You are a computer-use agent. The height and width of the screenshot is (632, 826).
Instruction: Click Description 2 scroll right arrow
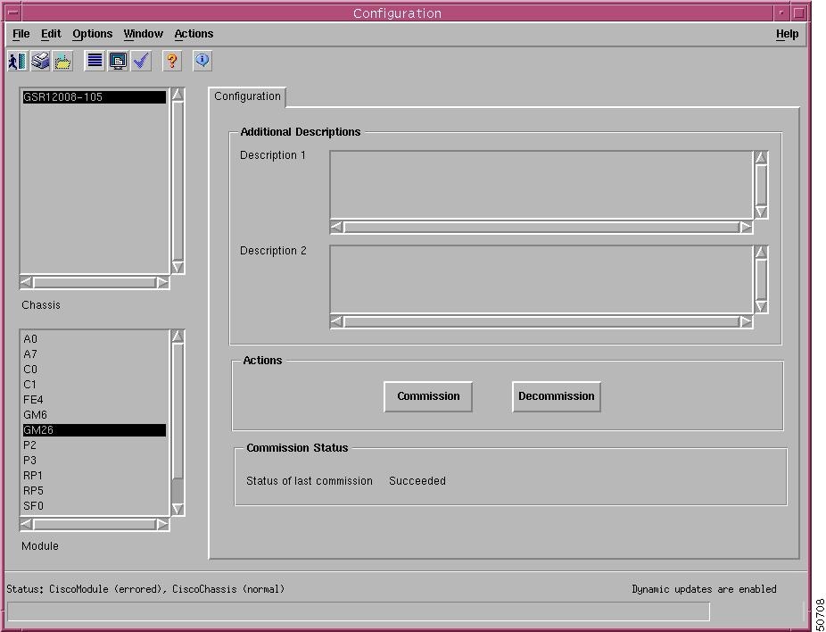(x=746, y=321)
